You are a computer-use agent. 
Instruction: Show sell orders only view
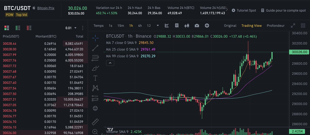29,28
